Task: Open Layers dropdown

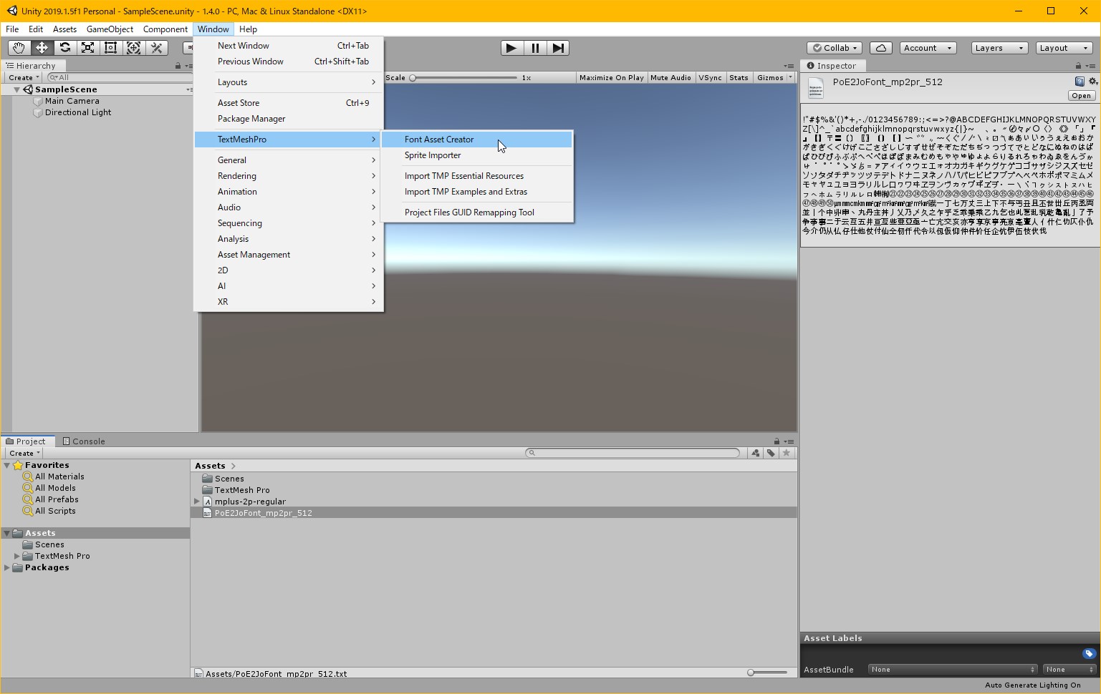Action: pos(999,48)
